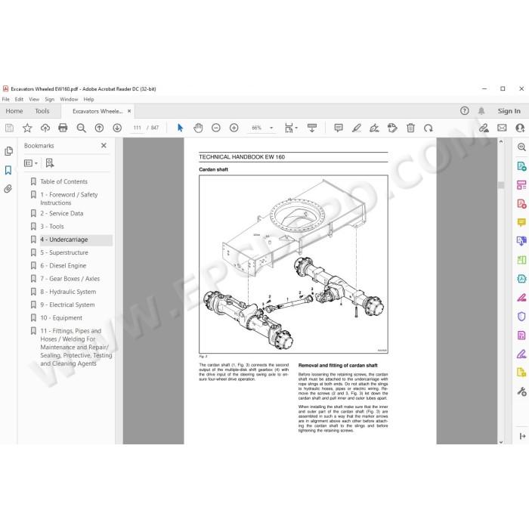
Task: Jump to 3 - Tools bookmark
Action: [x=52, y=227]
